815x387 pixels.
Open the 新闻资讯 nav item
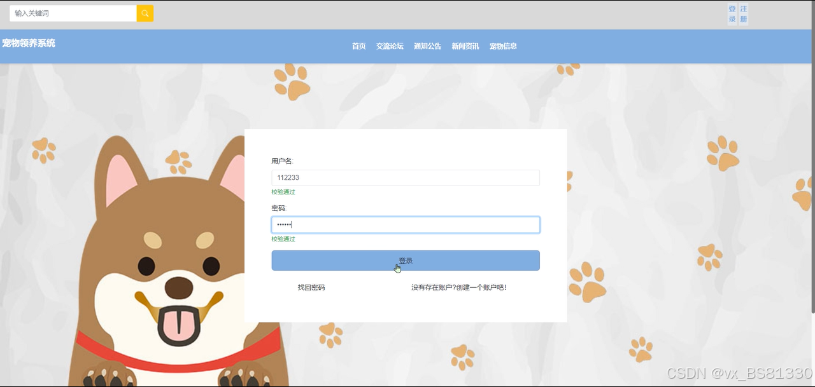point(465,46)
